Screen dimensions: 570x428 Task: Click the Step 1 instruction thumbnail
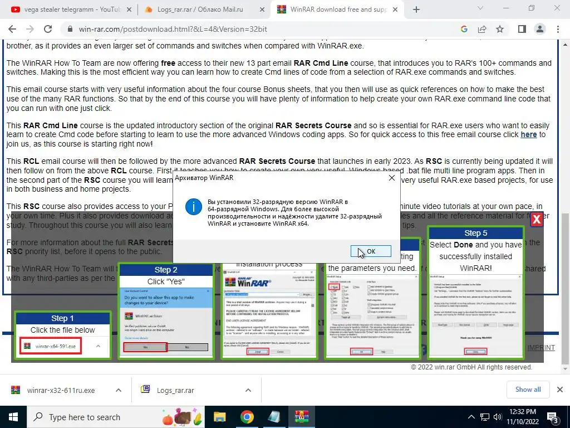63,335
